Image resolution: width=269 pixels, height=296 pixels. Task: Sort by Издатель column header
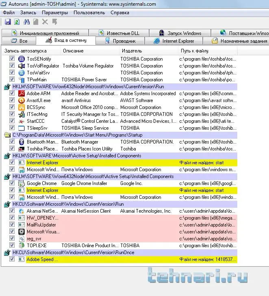(149, 51)
